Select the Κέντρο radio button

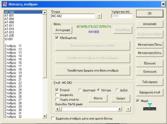pyautogui.click(x=99, y=90)
